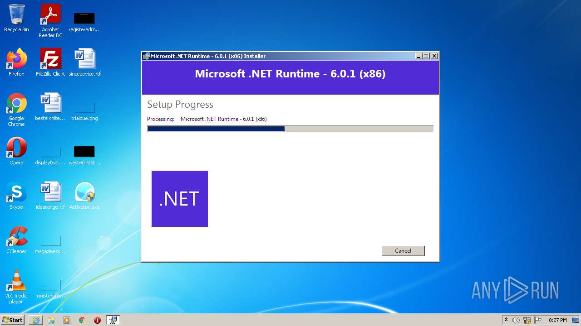Open VLC media player shortcut
Viewport: 581px width, 326px height.
tap(16, 287)
